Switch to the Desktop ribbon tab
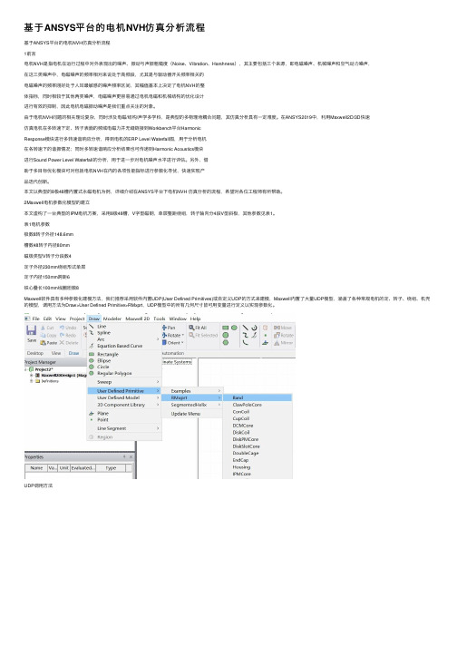Viewport: 457px width, 647px height. (35, 353)
